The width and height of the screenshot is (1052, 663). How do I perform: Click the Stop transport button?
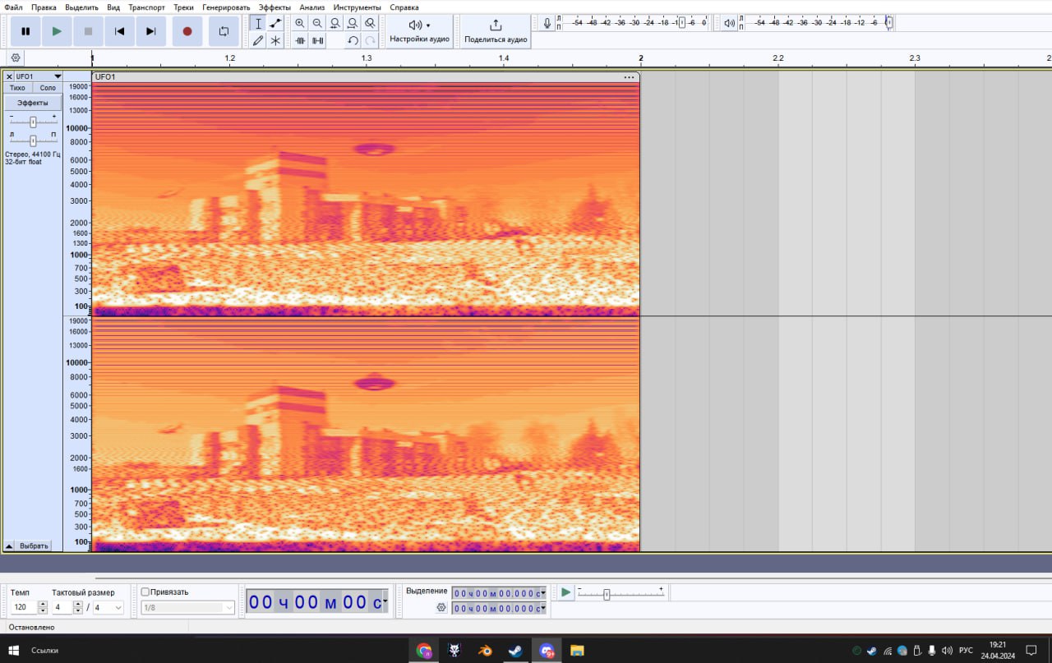click(x=88, y=31)
